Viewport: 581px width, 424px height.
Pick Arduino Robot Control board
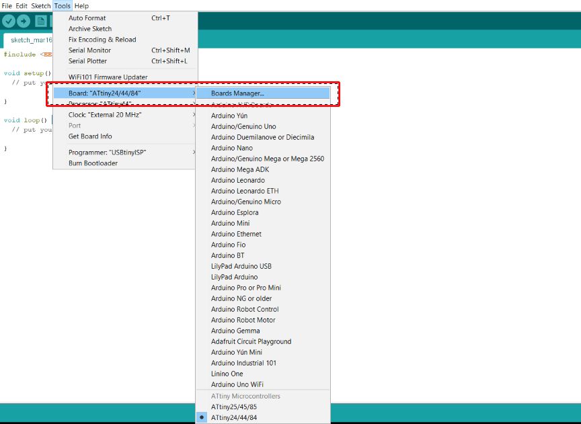click(263, 309)
